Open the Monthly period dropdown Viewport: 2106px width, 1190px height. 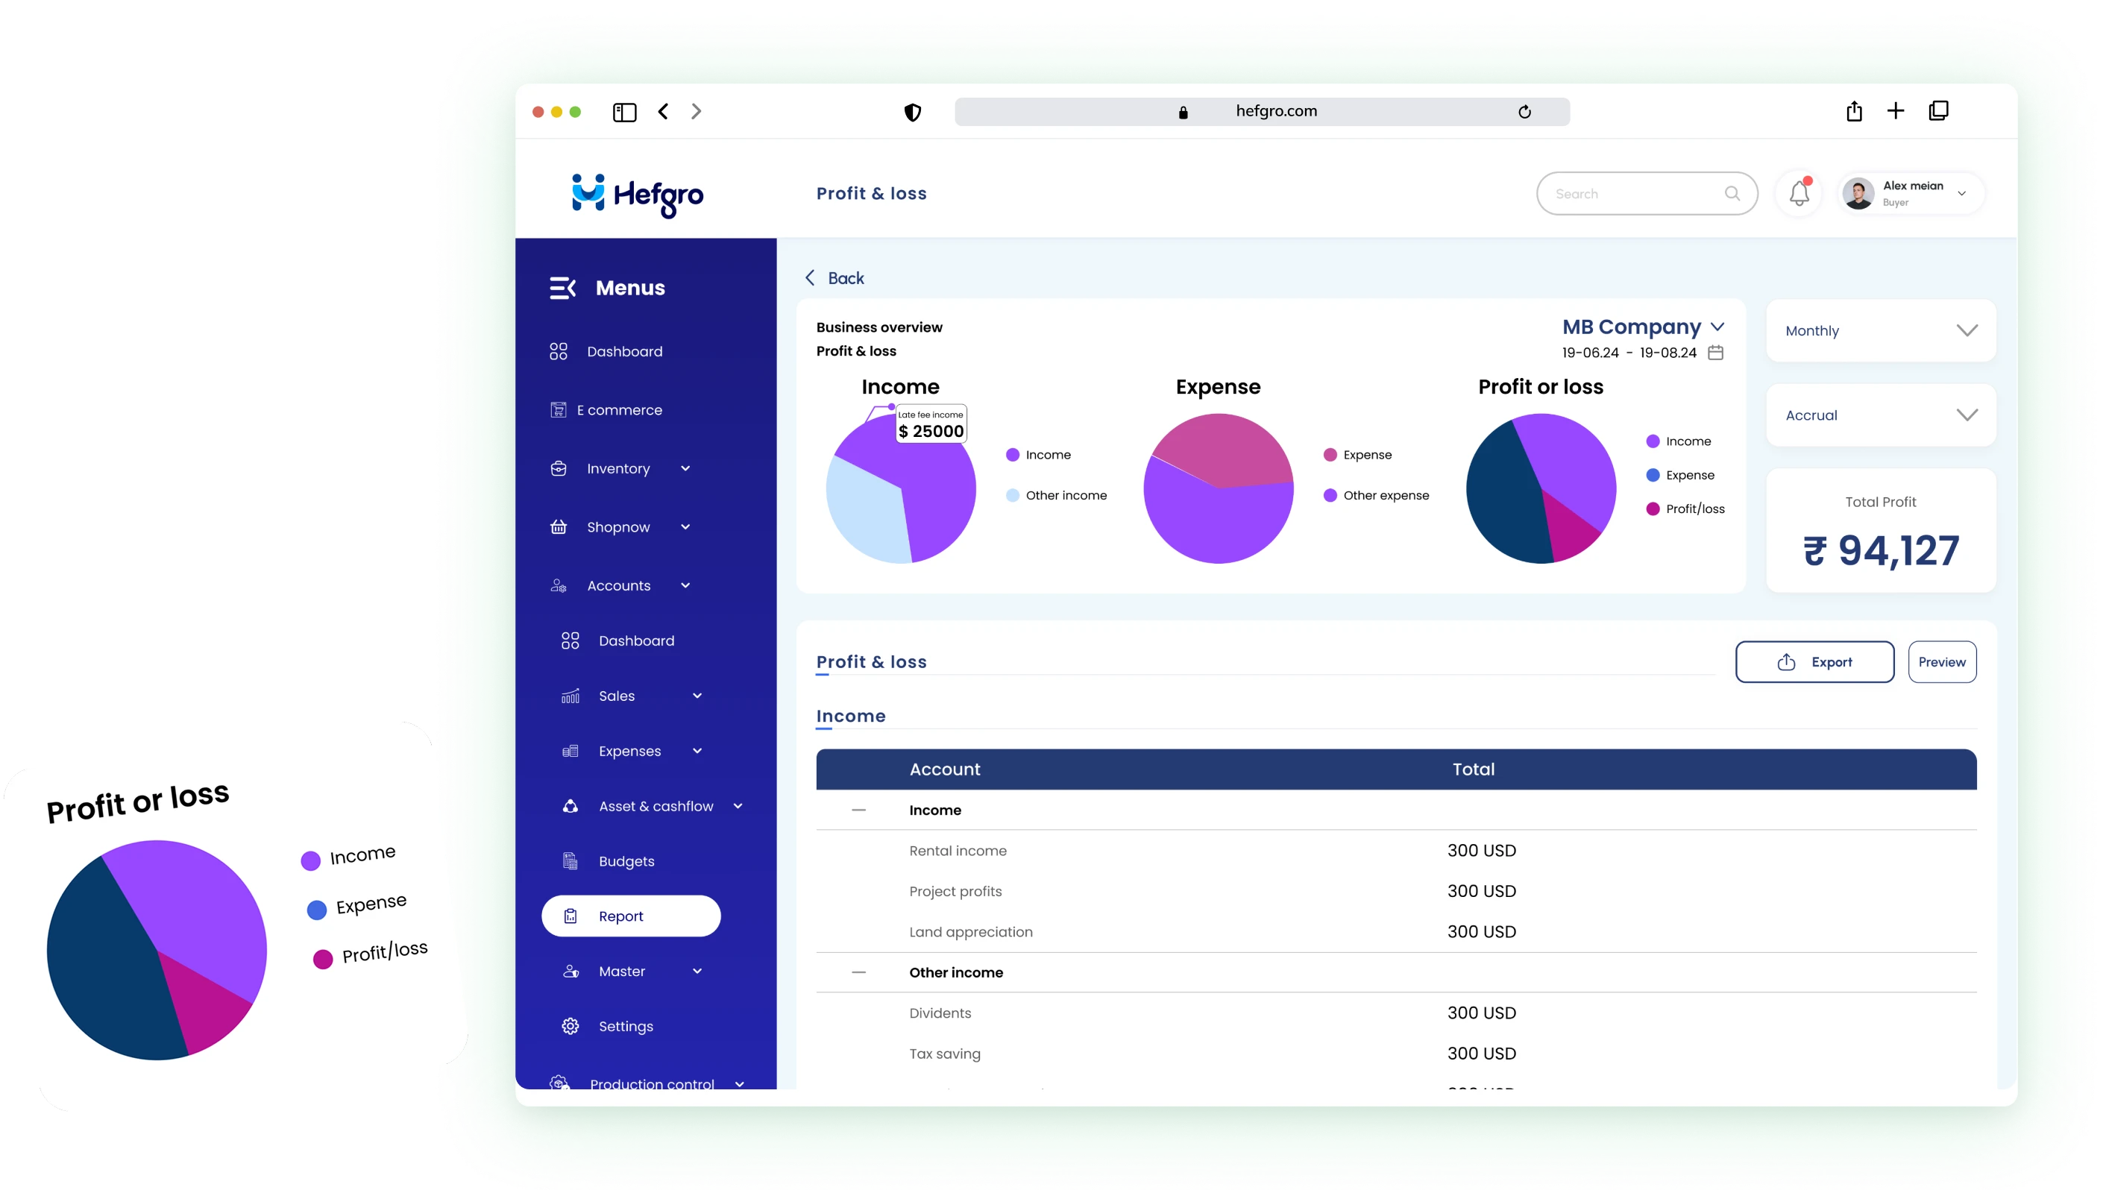click(x=1880, y=330)
